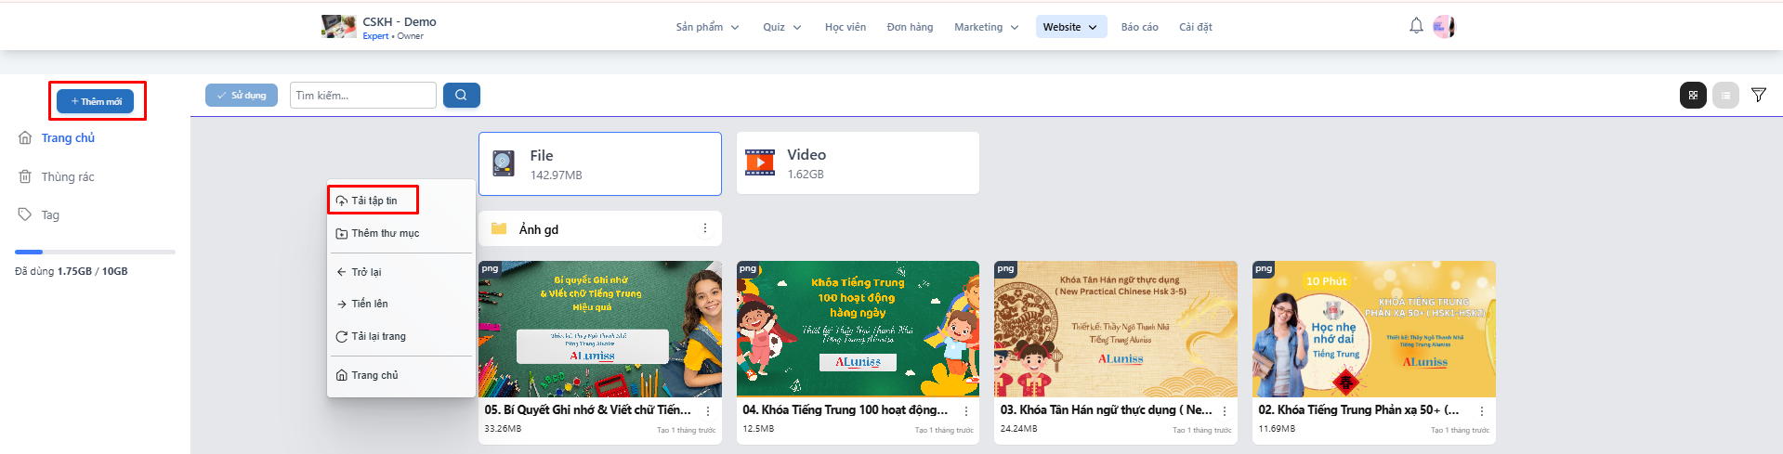Click Trang chủ home icon in sidebar
The width and height of the screenshot is (1783, 454).
(25, 137)
